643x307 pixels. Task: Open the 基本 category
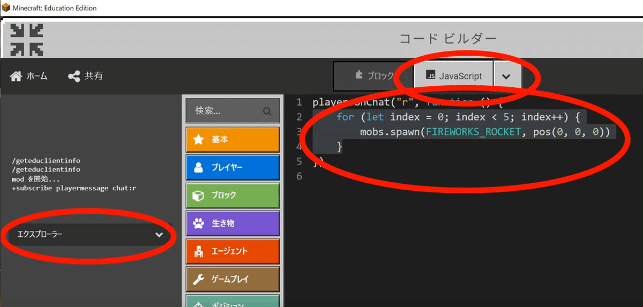pos(233,139)
